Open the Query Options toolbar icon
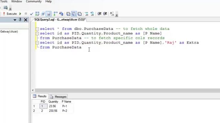The width and height of the screenshot is (220, 123). point(43,14)
